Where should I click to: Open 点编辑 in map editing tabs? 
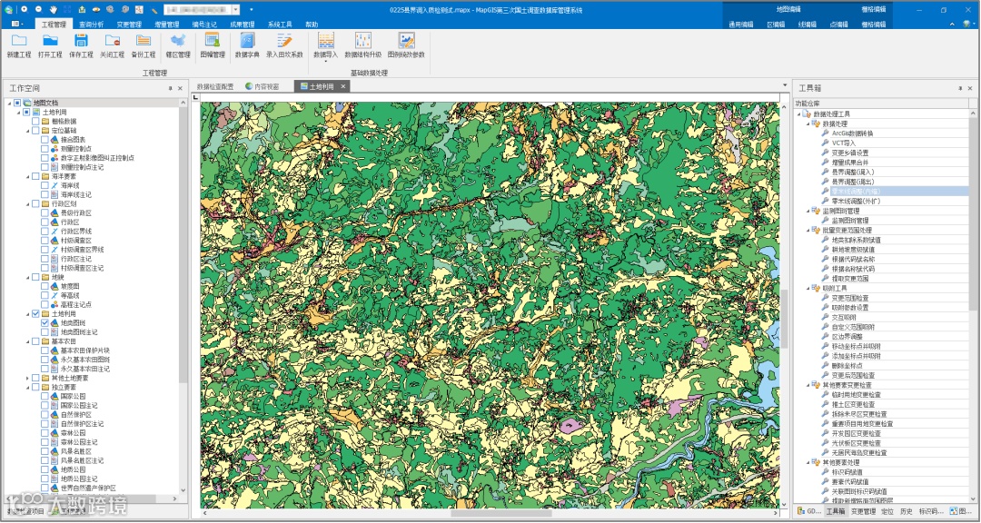tap(838, 25)
